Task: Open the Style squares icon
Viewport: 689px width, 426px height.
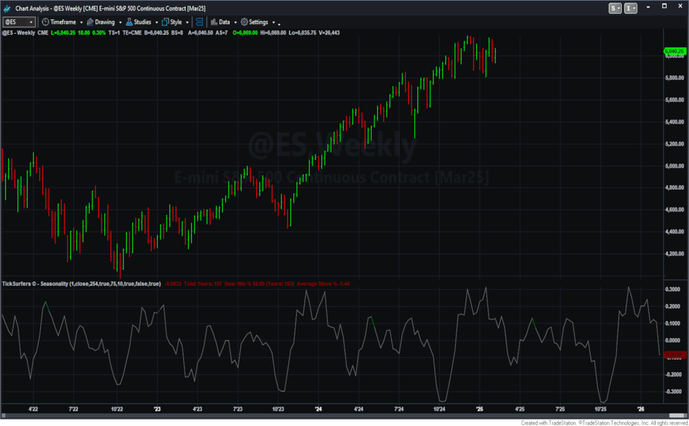Action: coord(165,22)
